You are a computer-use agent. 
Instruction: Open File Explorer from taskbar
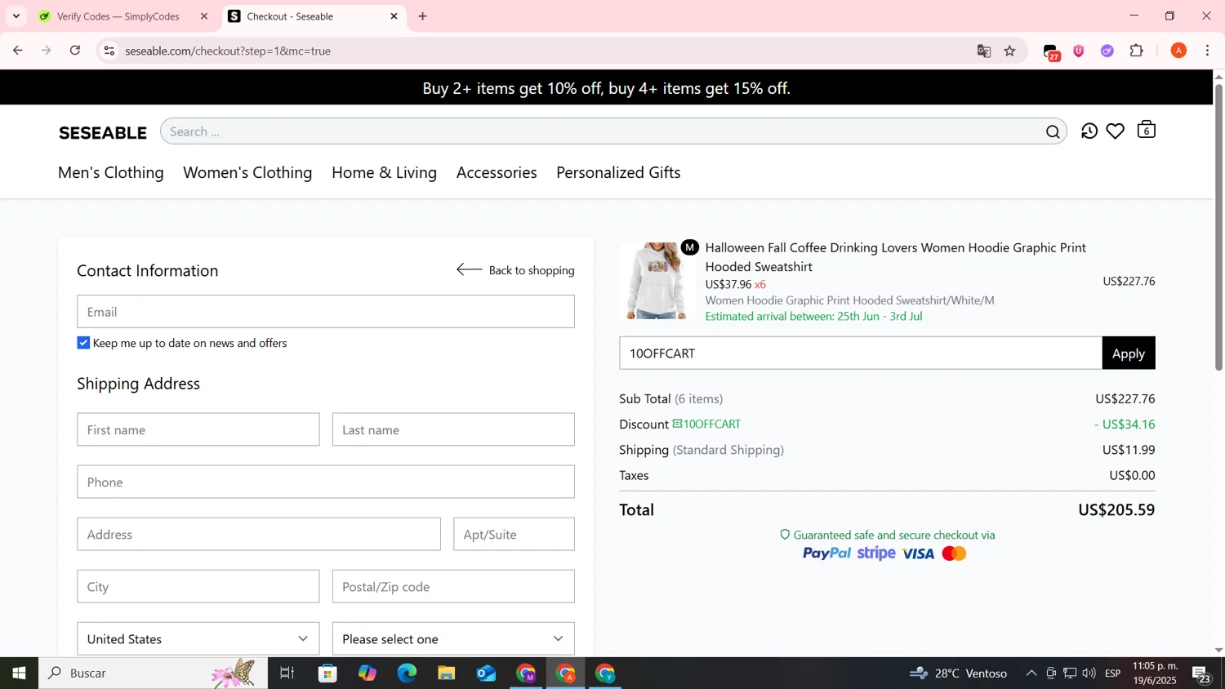(446, 673)
